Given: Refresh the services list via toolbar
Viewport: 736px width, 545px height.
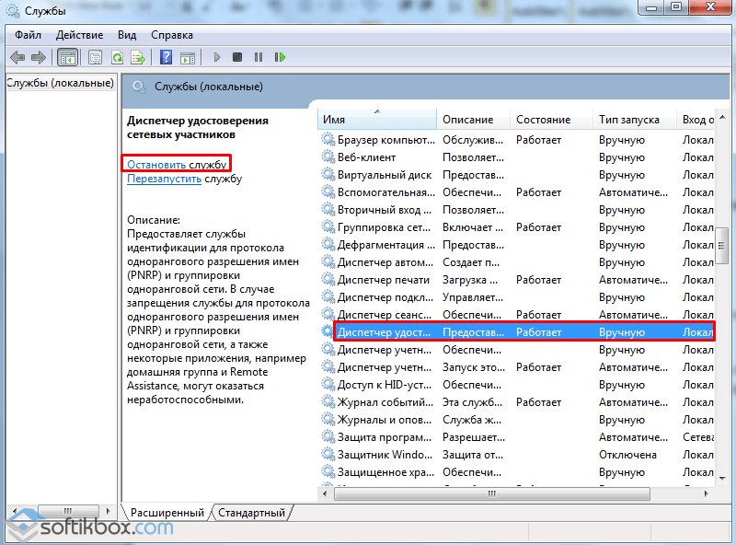Looking at the screenshot, I should (x=117, y=58).
